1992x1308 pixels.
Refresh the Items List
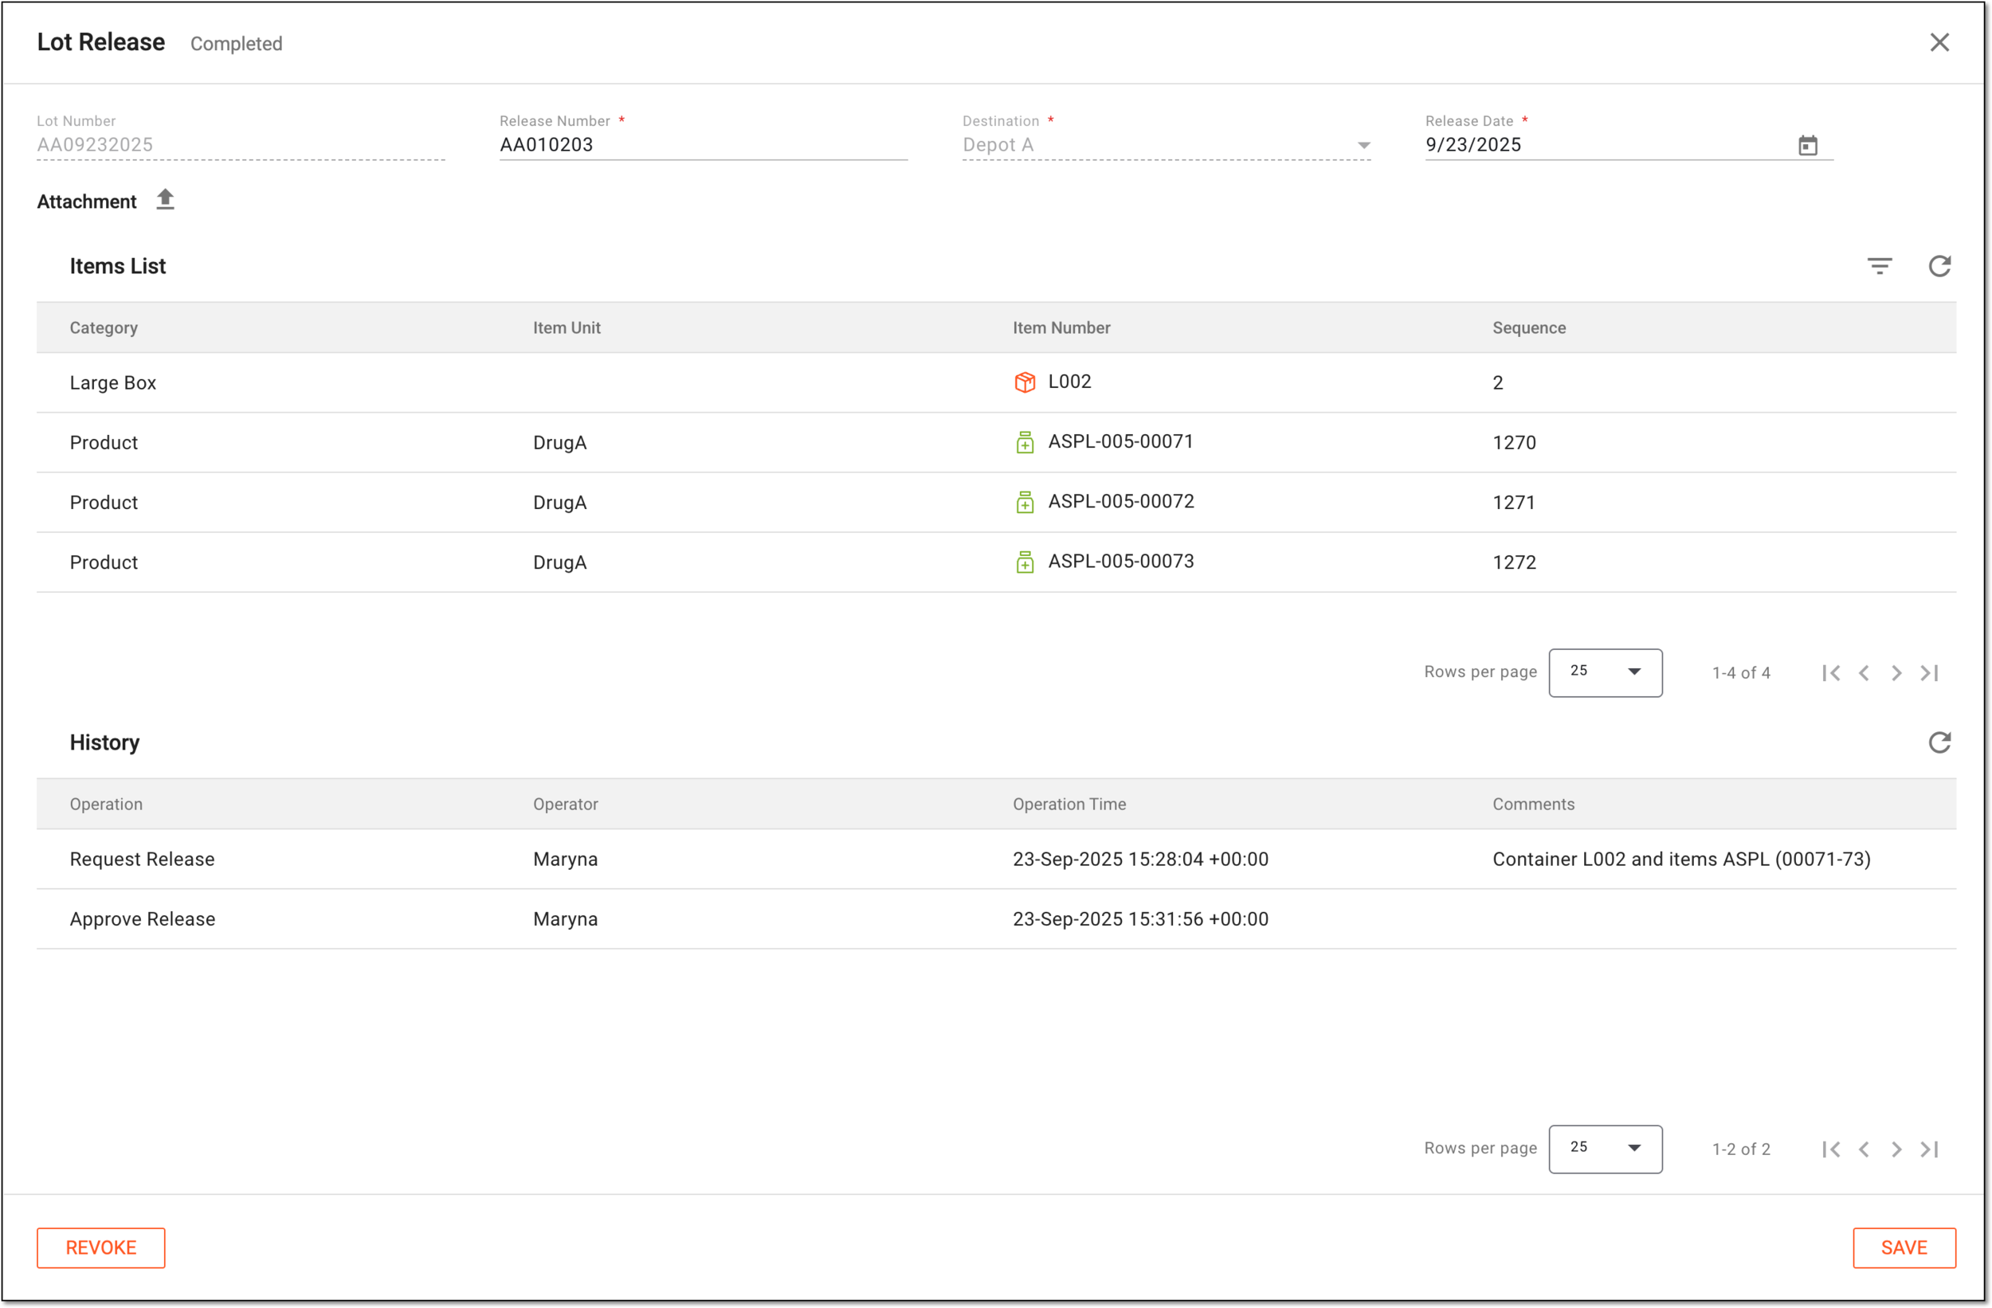[1939, 266]
